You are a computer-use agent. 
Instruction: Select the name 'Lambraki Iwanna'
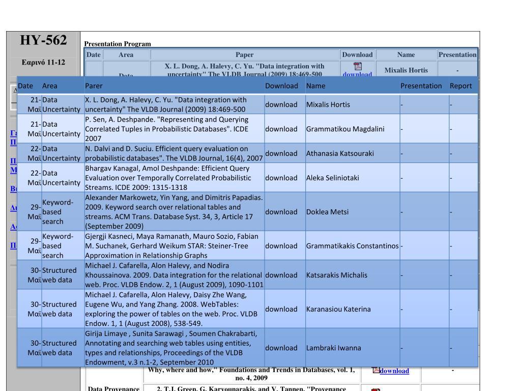click(334, 348)
